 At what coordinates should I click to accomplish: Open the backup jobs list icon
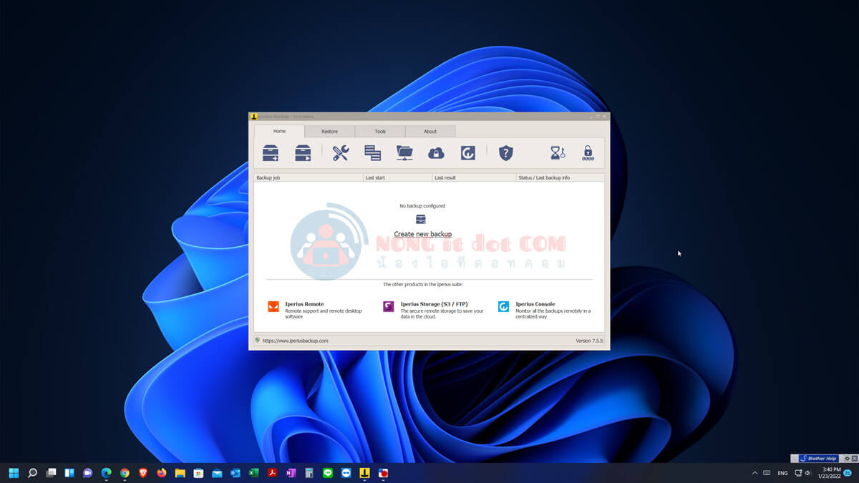(x=374, y=152)
